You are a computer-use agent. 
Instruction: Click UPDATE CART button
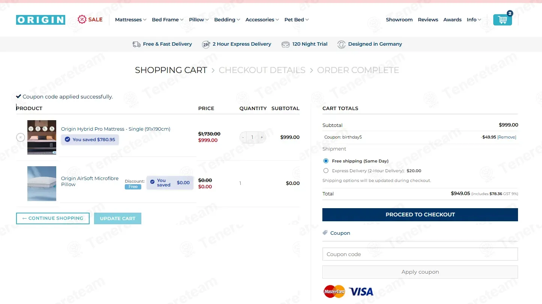coord(118,218)
